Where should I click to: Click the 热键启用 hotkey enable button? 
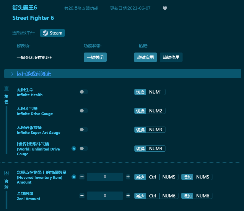pyautogui.click(x=145, y=57)
